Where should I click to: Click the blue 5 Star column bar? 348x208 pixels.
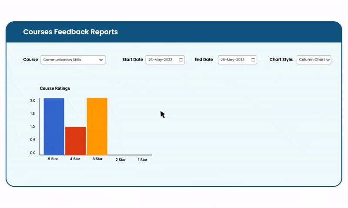click(x=54, y=127)
